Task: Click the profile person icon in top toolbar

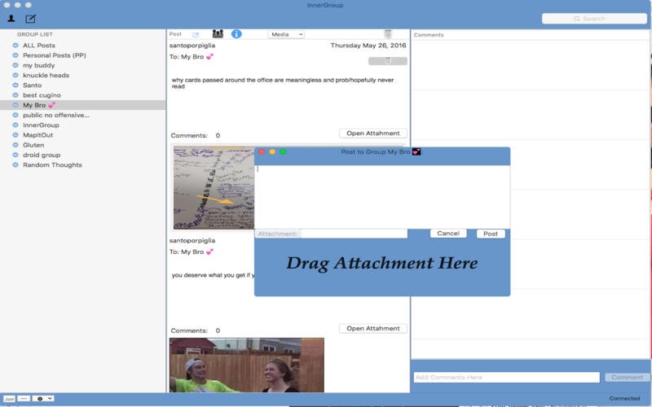Action: (11, 18)
